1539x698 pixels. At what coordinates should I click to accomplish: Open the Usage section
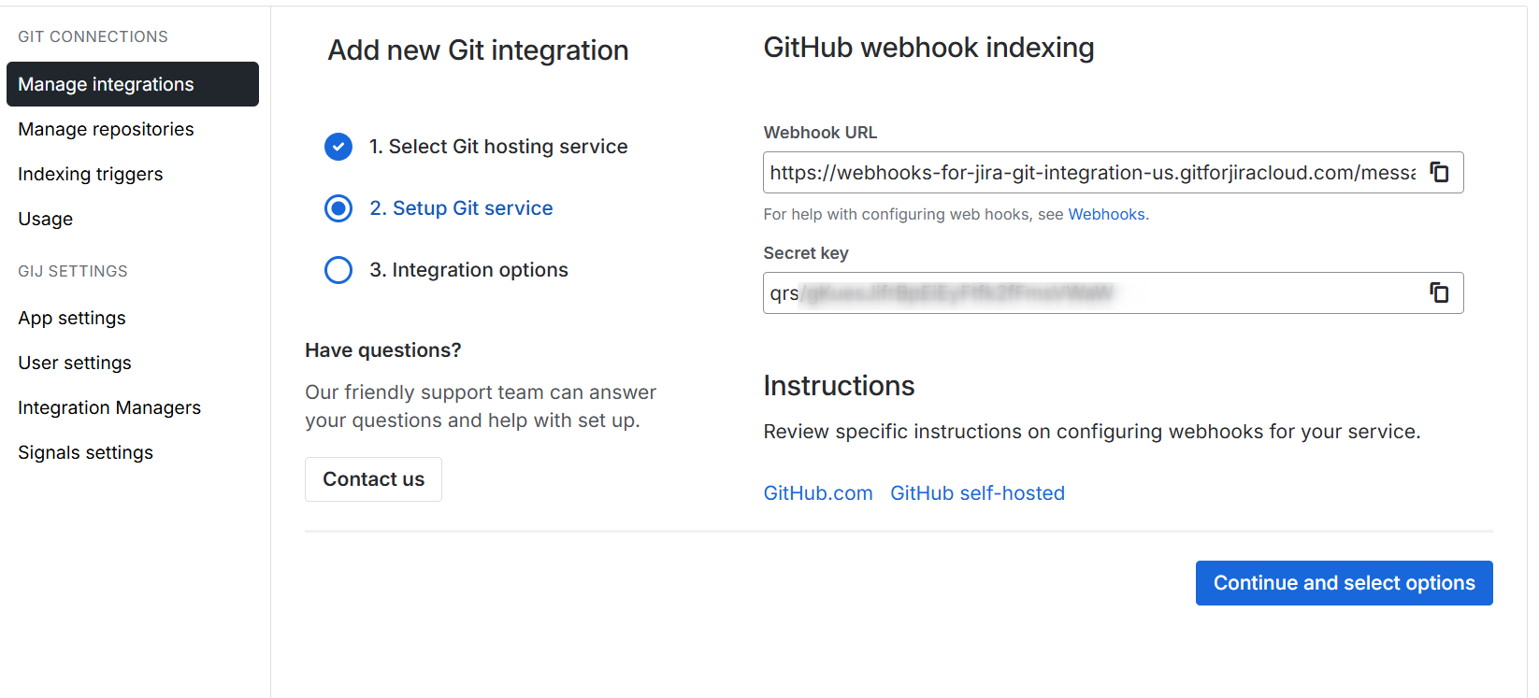45,219
